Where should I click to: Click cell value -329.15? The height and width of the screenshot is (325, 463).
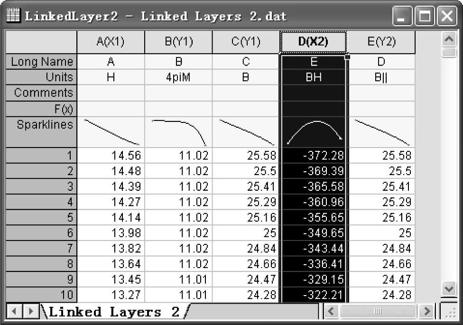(313, 279)
